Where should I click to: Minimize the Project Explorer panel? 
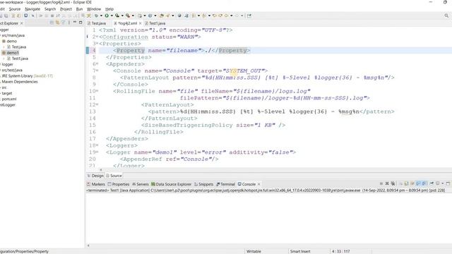pyautogui.click(x=75, y=23)
